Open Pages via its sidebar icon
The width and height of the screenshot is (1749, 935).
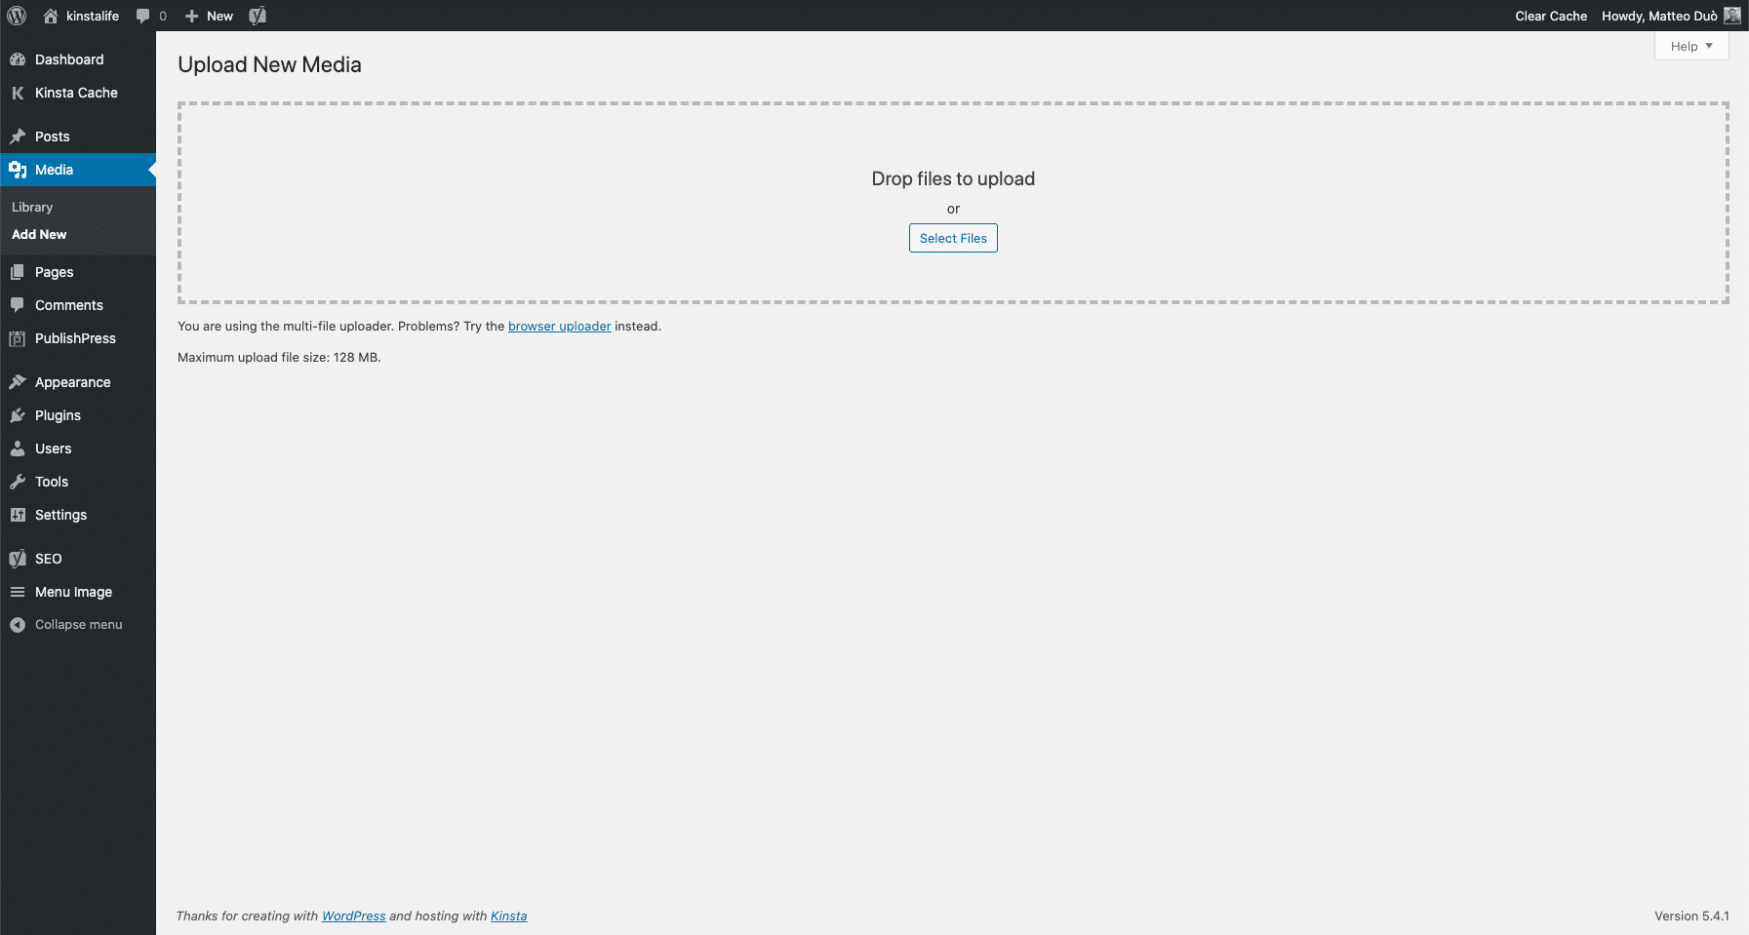[19, 271]
